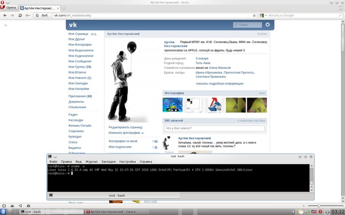Expand показать подробную информацию
Image resolution: width=345 pixels, height=215 pixels.
(219, 83)
